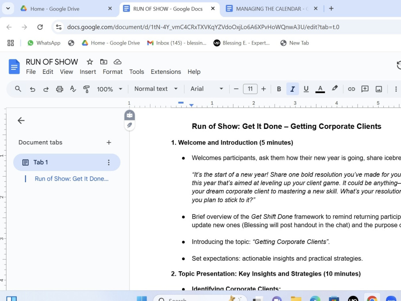The image size is (401, 301).
Task: Decrease the font size
Action: pyautogui.click(x=236, y=89)
